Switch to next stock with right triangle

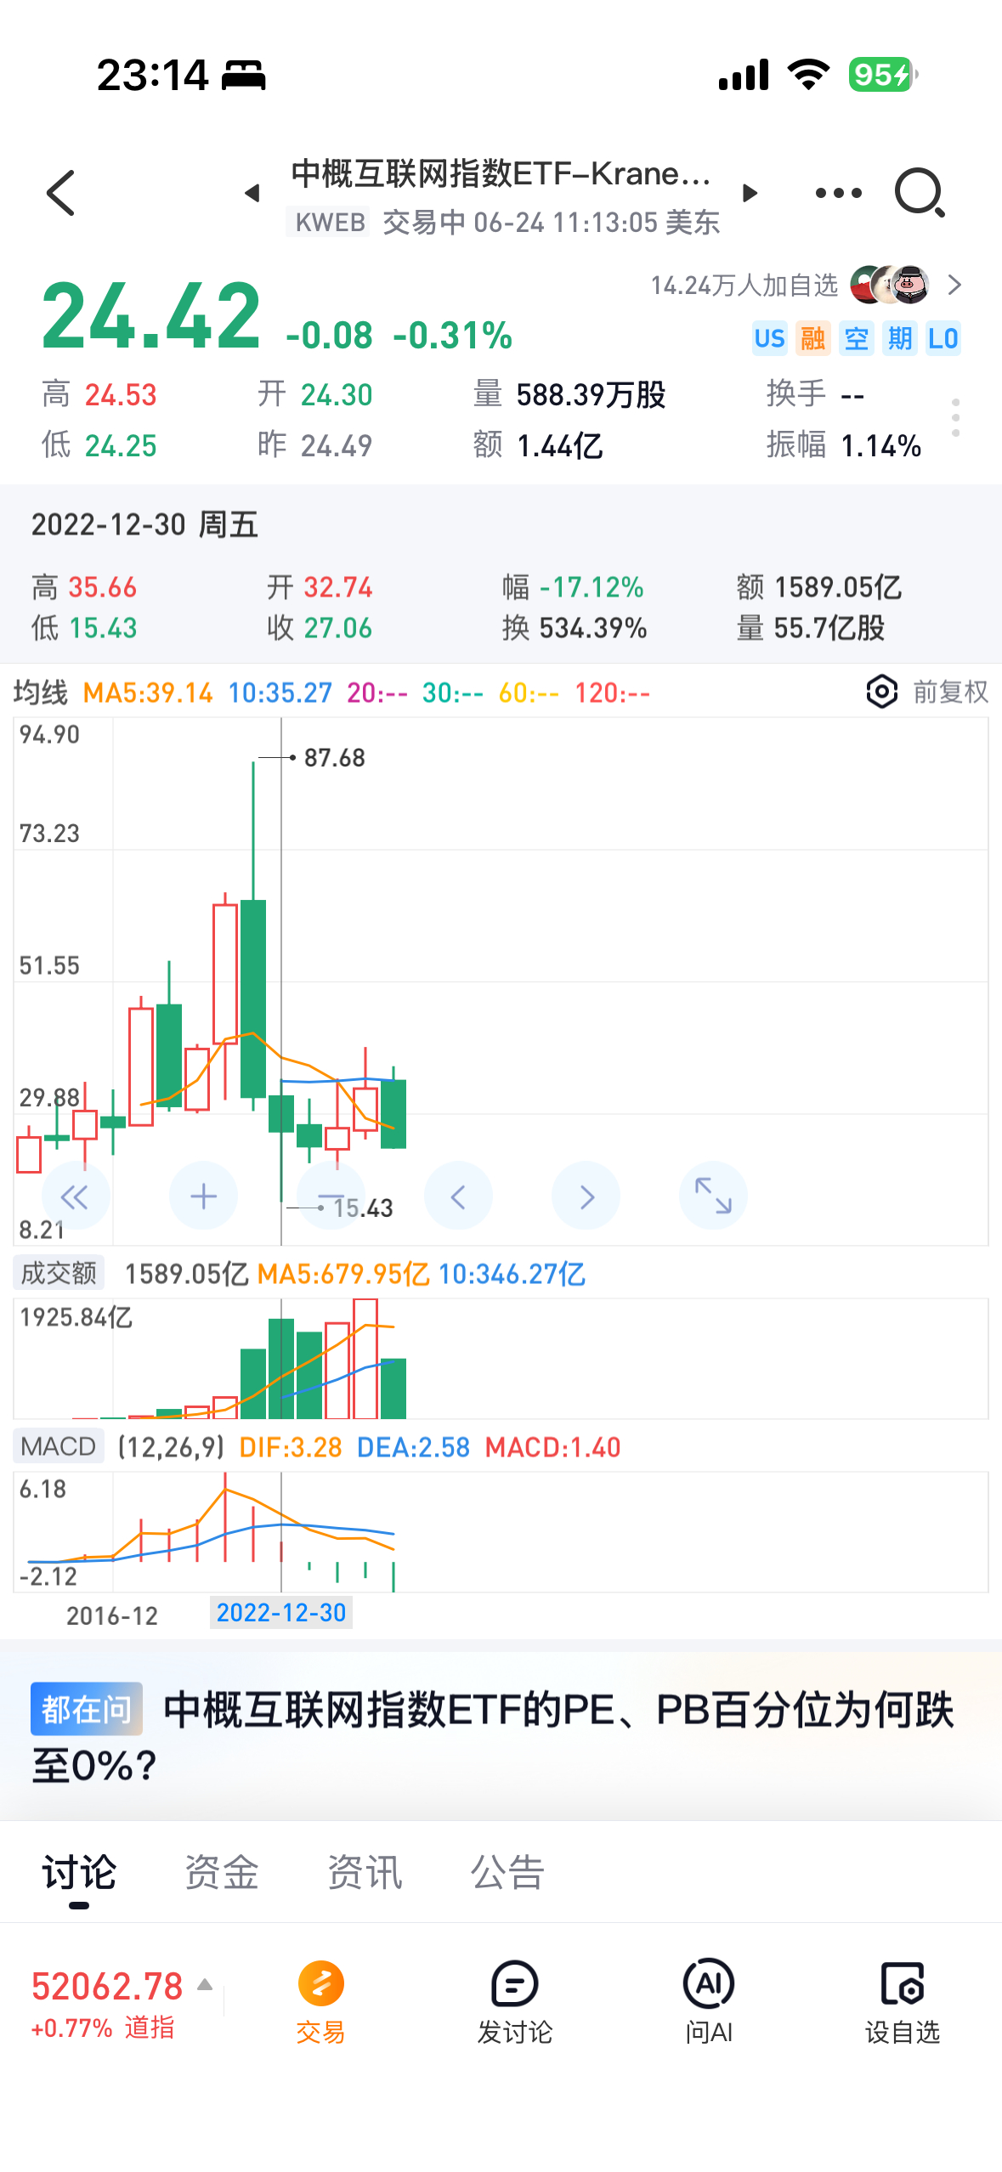pyautogui.click(x=750, y=194)
